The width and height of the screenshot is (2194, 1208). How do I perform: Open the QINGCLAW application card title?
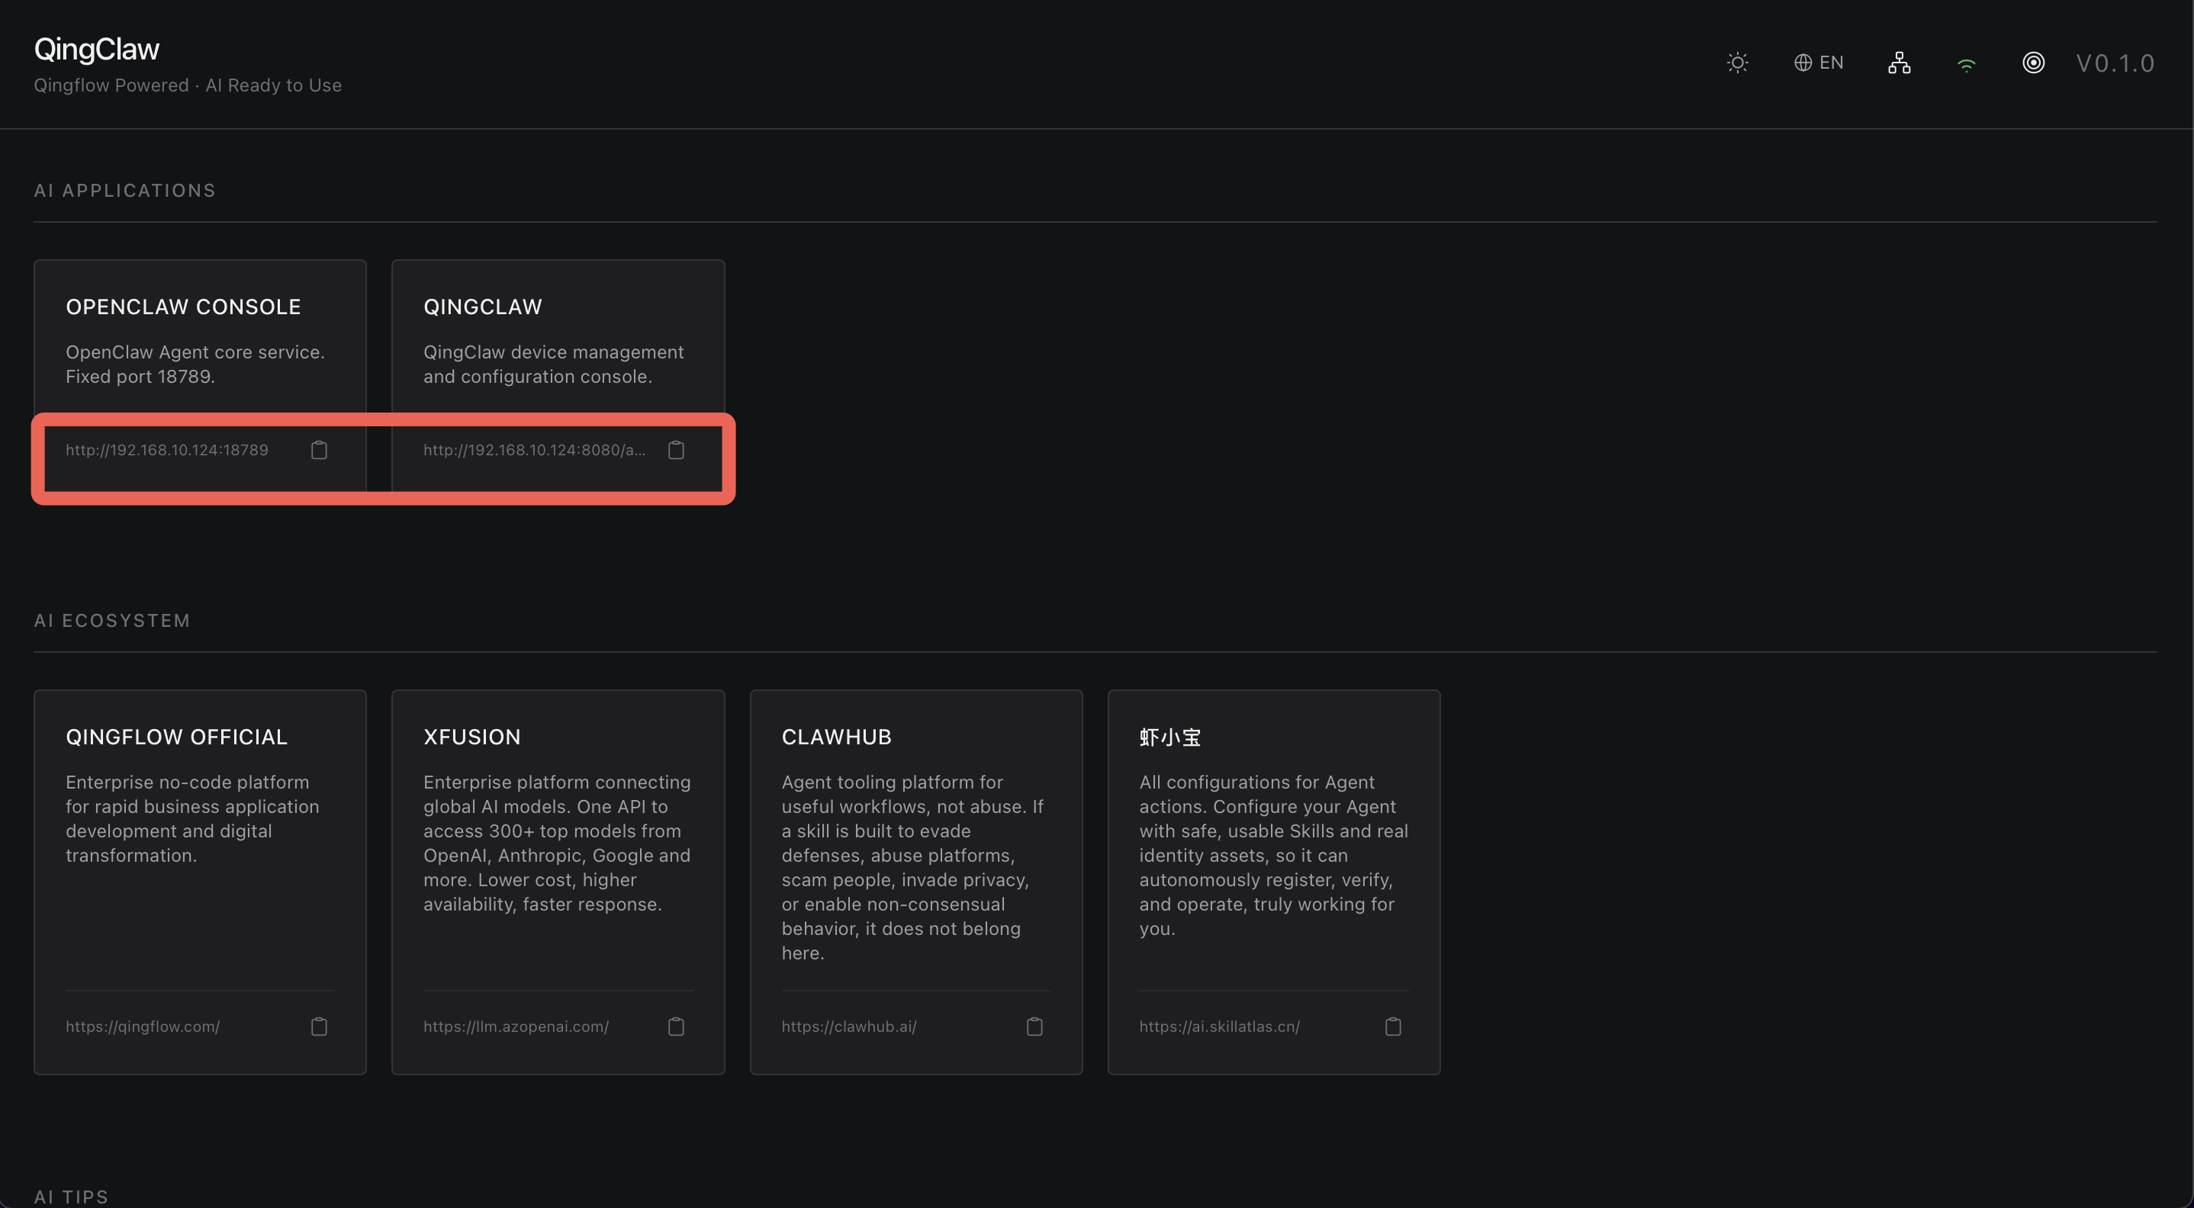click(483, 307)
